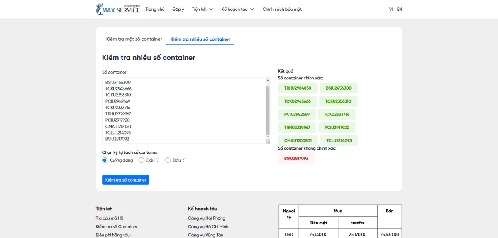Select the Xuống dòng separator option
The height and width of the screenshot is (238, 498).
tap(105, 160)
